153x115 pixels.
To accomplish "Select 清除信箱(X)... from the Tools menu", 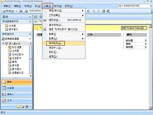I will pyautogui.click(x=64, y=25).
